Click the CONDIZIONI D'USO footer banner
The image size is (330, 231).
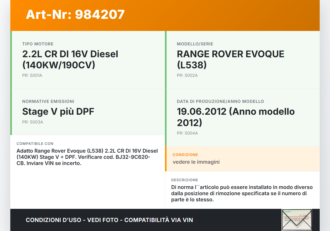[x=109, y=220]
